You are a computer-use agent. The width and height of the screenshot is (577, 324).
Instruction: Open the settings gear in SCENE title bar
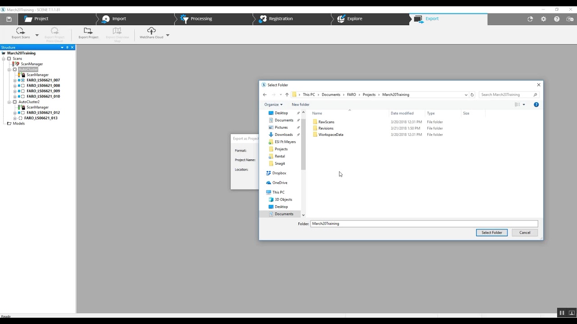[544, 19]
